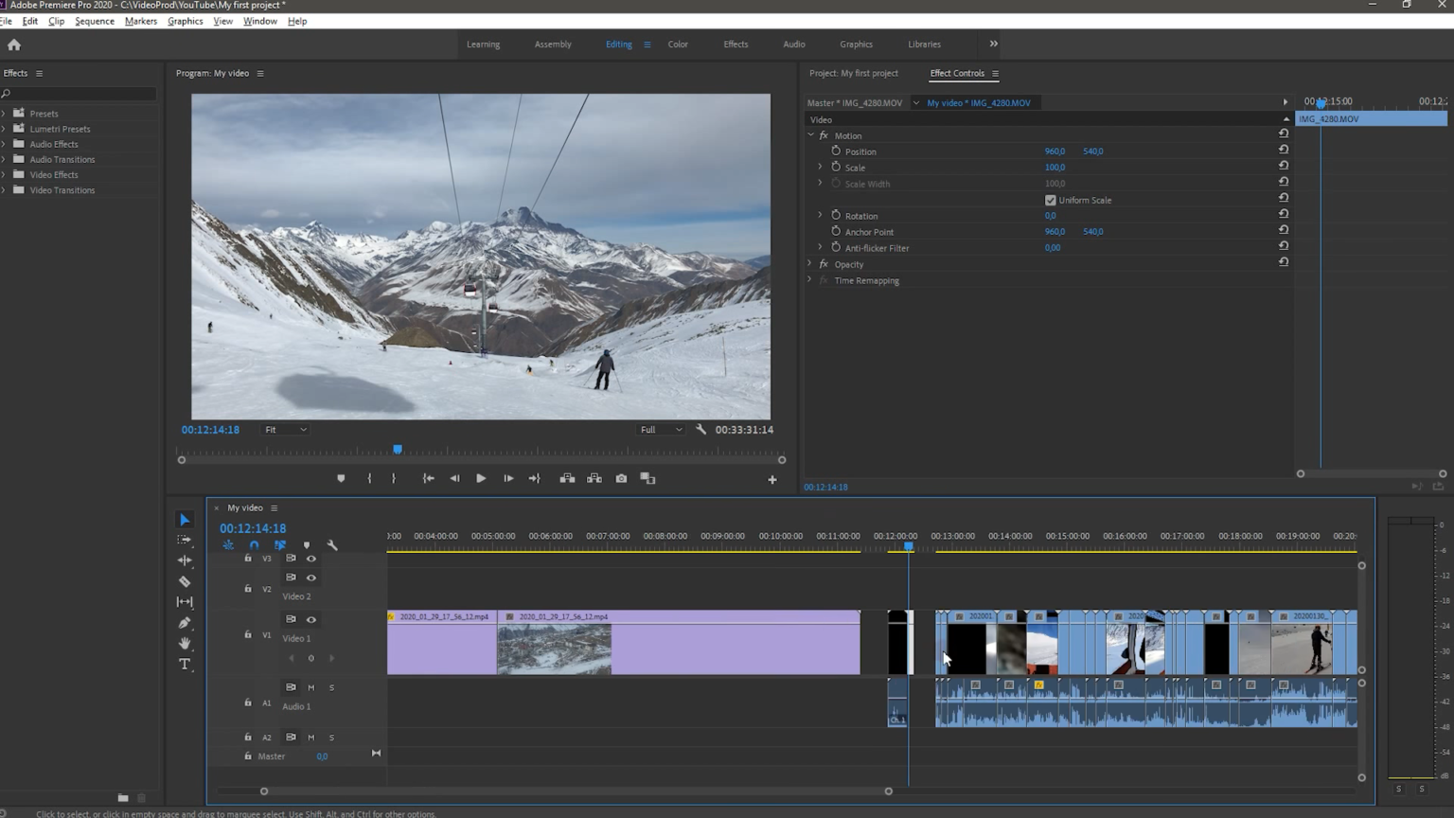
Task: Switch to the Color workspace tab
Action: point(678,44)
